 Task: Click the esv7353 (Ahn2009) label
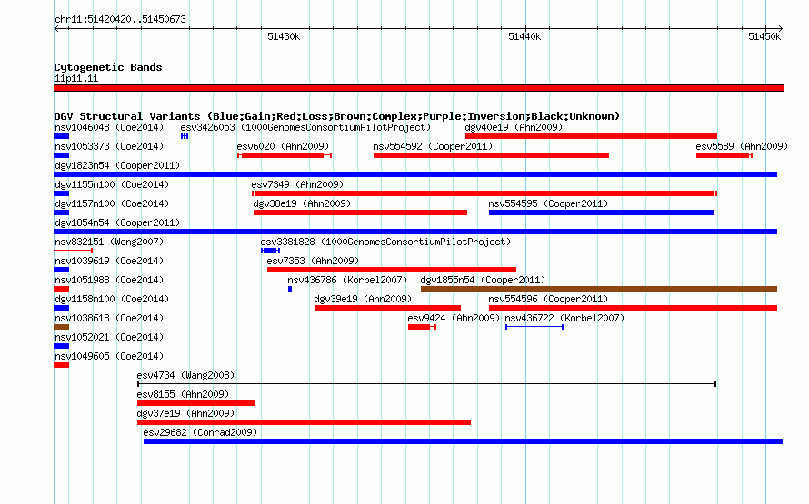point(313,261)
